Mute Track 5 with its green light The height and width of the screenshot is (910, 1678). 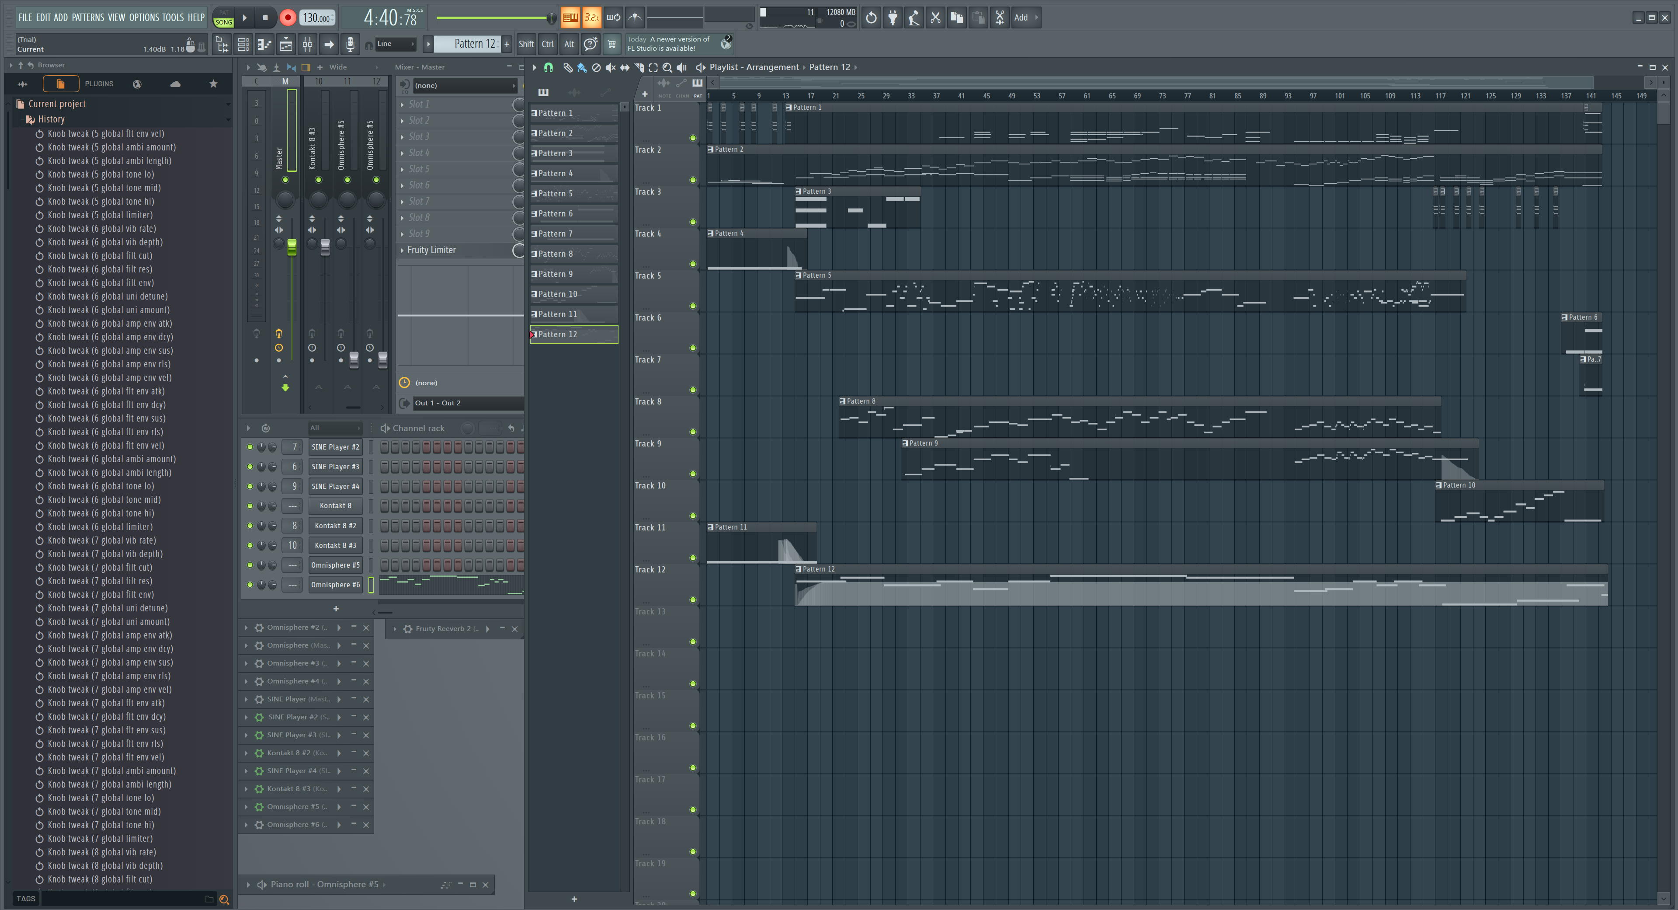[x=692, y=306]
